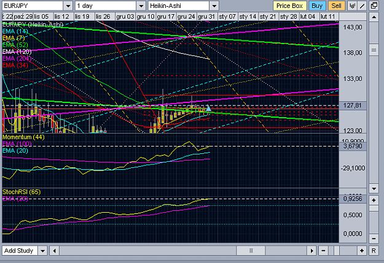Click the gru 17 date label

click(x=166, y=17)
